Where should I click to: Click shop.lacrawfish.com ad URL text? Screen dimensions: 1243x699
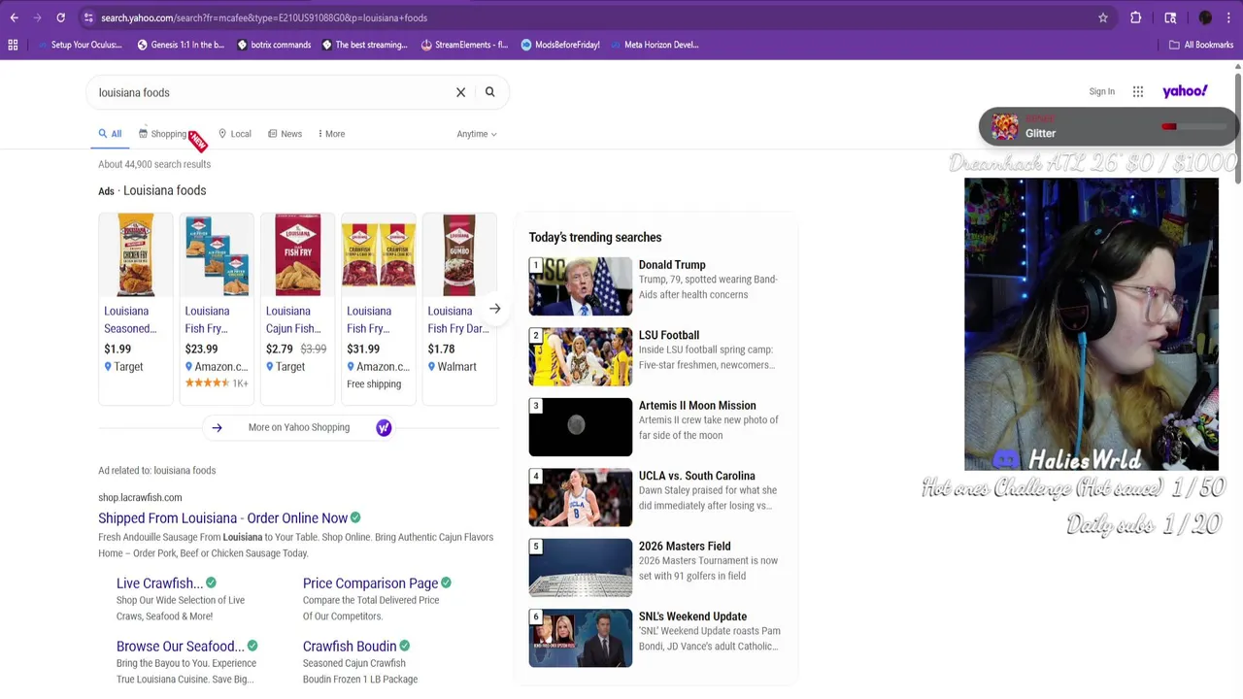tap(140, 497)
